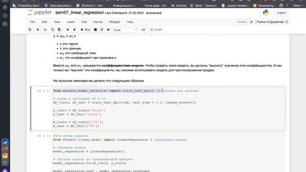This screenshot has width=306, height=172.
Task: Click the model_regression.fit(X_train, y_train) line
Action: [x=89, y=163]
